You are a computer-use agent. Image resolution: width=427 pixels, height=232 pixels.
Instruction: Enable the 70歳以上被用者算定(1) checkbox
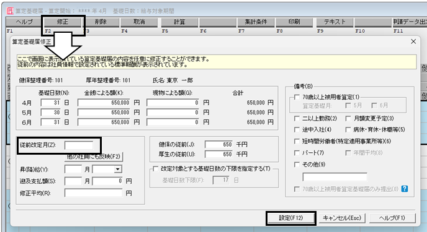297,97
